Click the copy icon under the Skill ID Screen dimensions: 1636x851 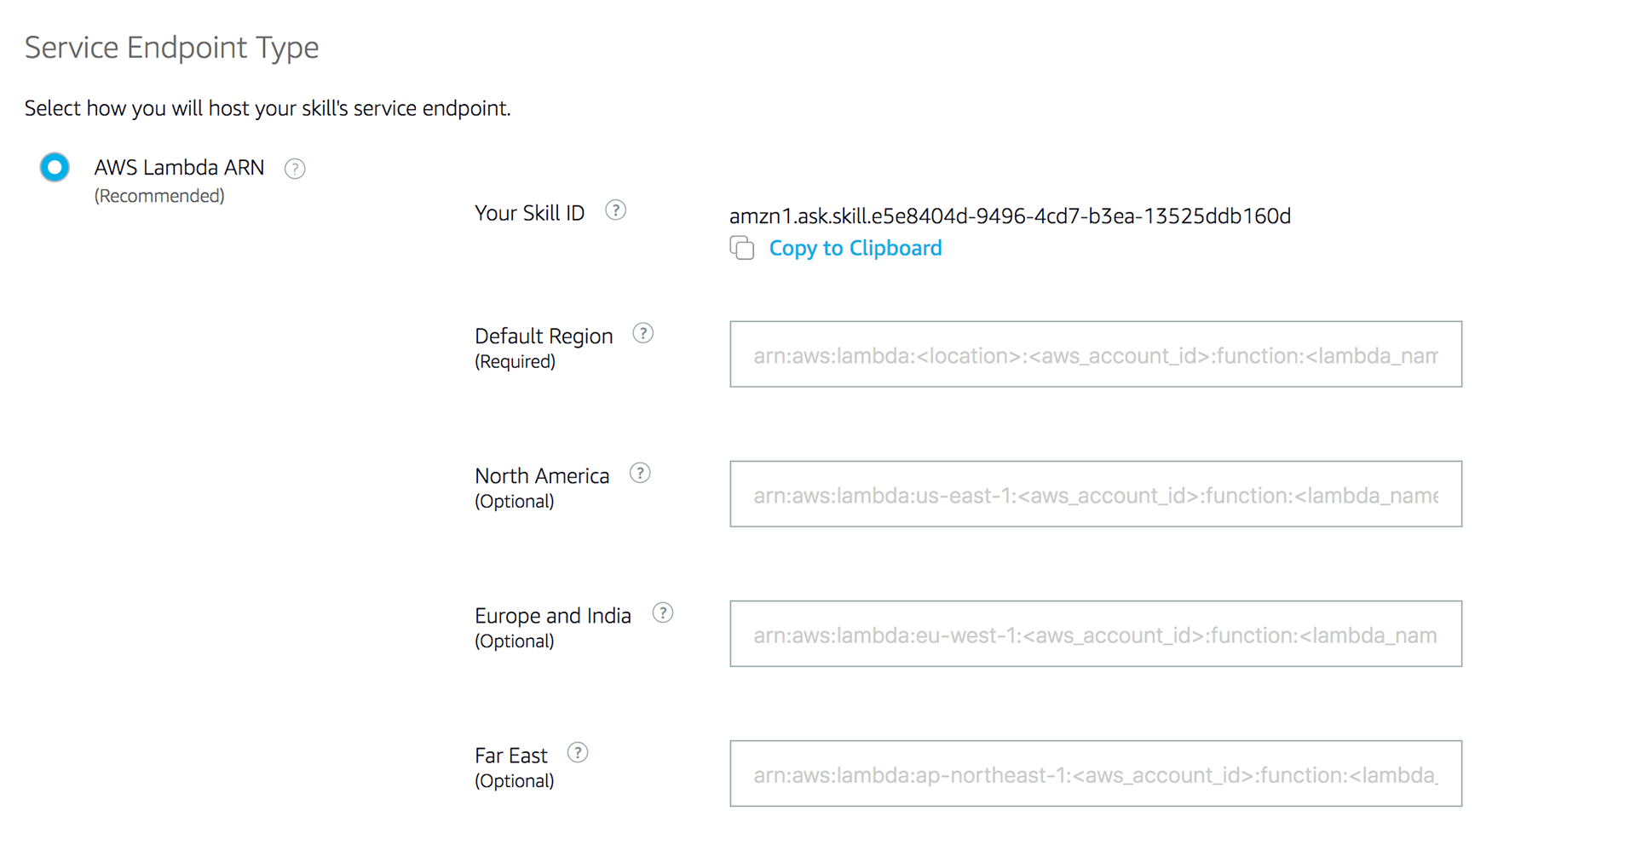742,248
